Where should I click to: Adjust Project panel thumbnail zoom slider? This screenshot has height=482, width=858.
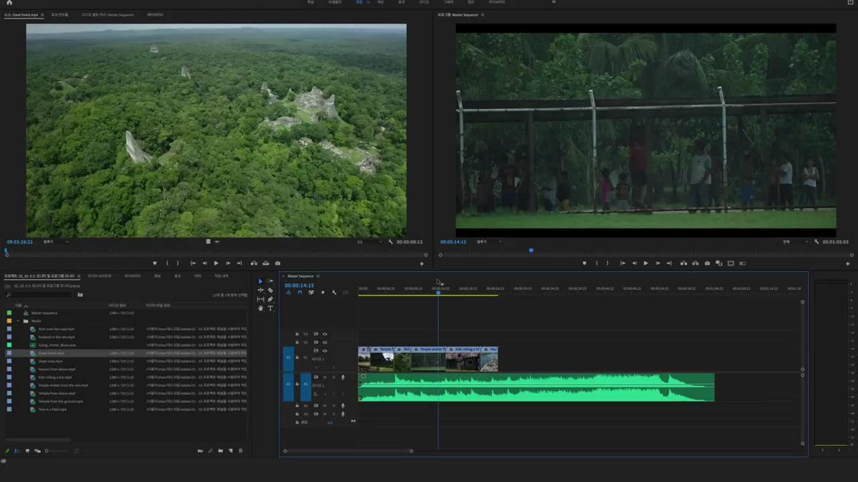point(47,451)
